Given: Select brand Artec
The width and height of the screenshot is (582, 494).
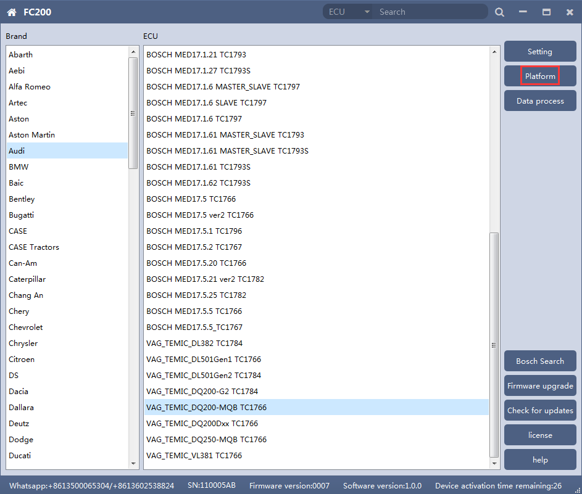Looking at the screenshot, I should pyautogui.click(x=67, y=103).
